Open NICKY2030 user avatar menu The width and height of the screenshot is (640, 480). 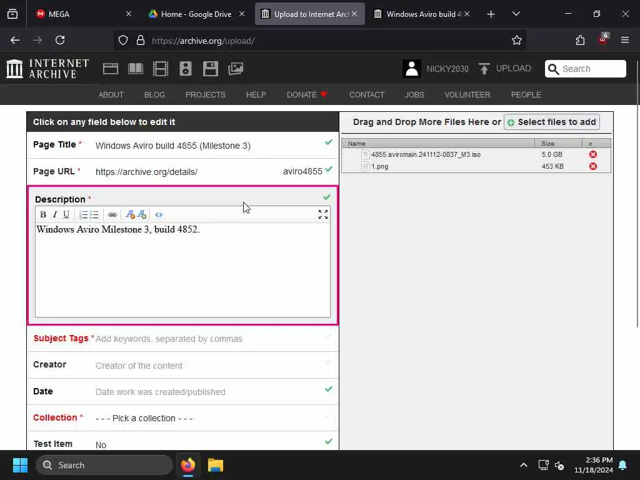pyautogui.click(x=411, y=69)
